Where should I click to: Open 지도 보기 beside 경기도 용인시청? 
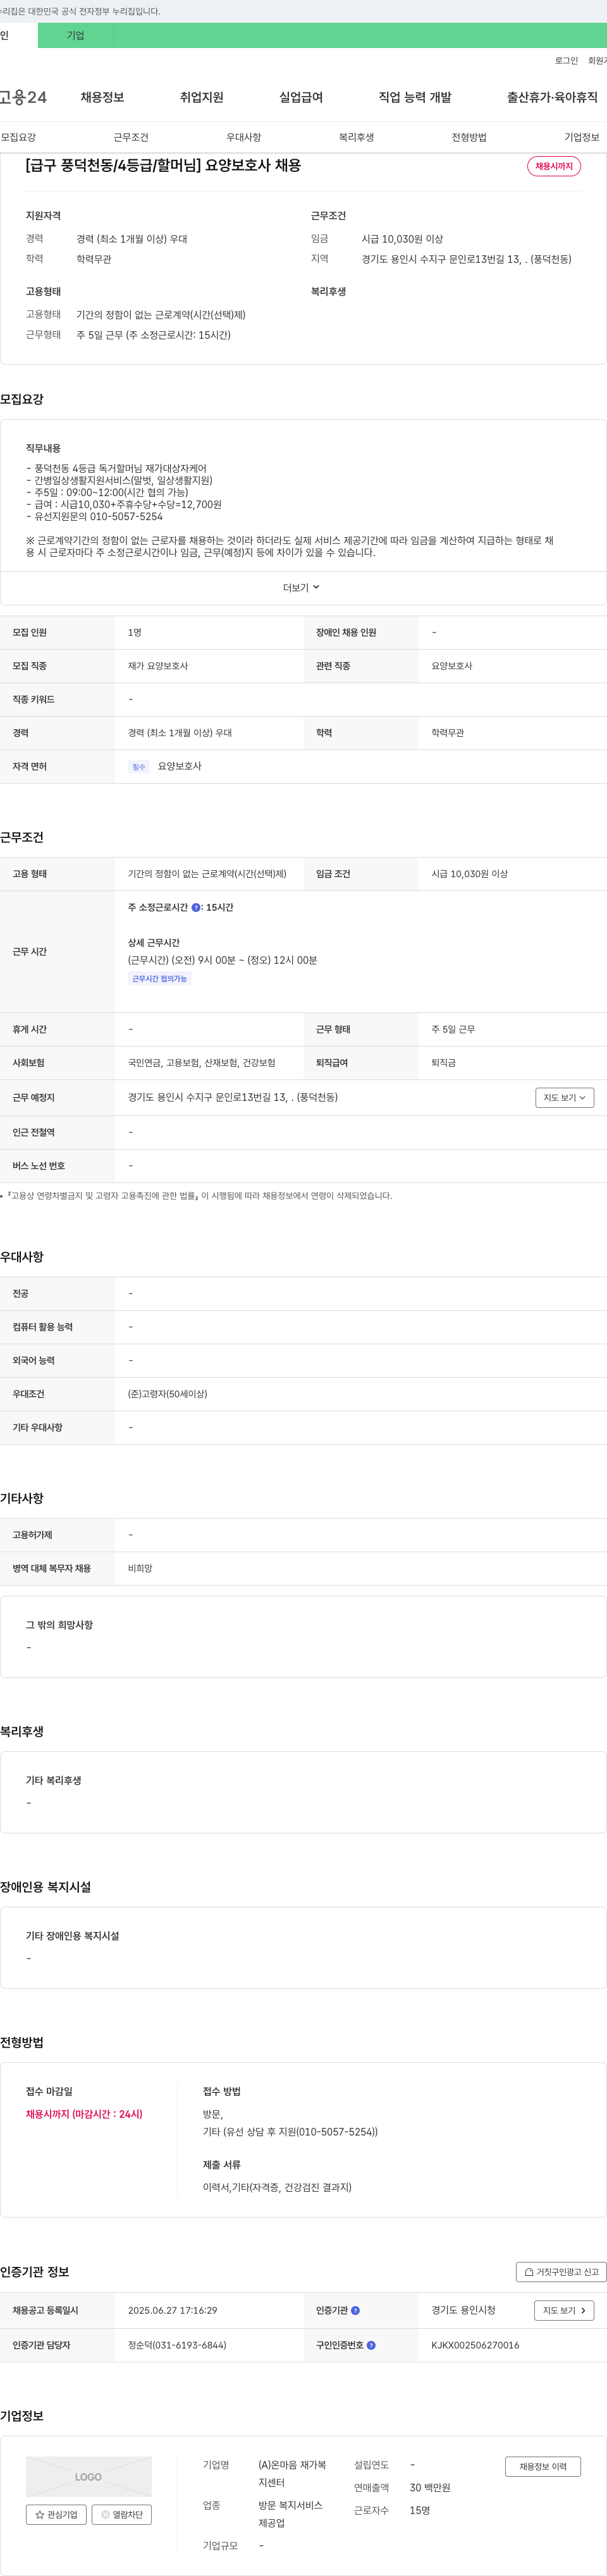[x=565, y=2310]
